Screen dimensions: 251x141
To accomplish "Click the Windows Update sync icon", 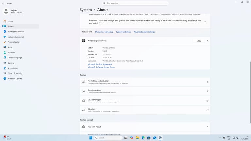I will pos(5,79).
